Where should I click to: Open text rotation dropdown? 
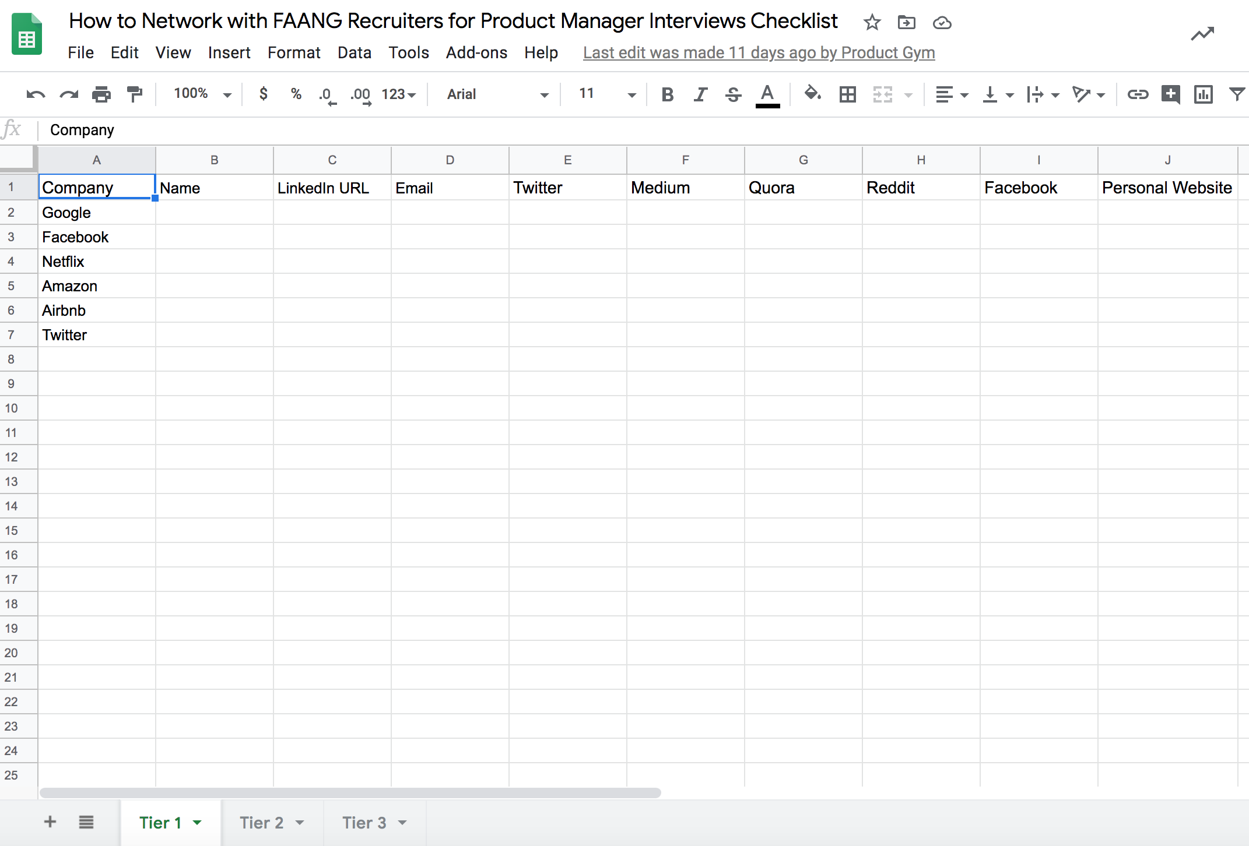point(1089,94)
